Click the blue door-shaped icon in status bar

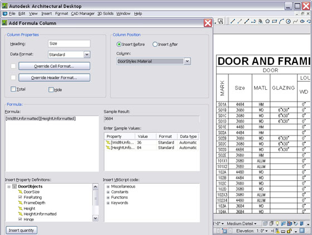click(x=302, y=224)
